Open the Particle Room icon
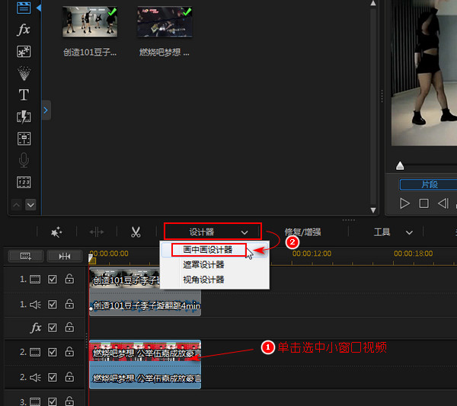Screen dimensions: 457x406 (x=24, y=73)
